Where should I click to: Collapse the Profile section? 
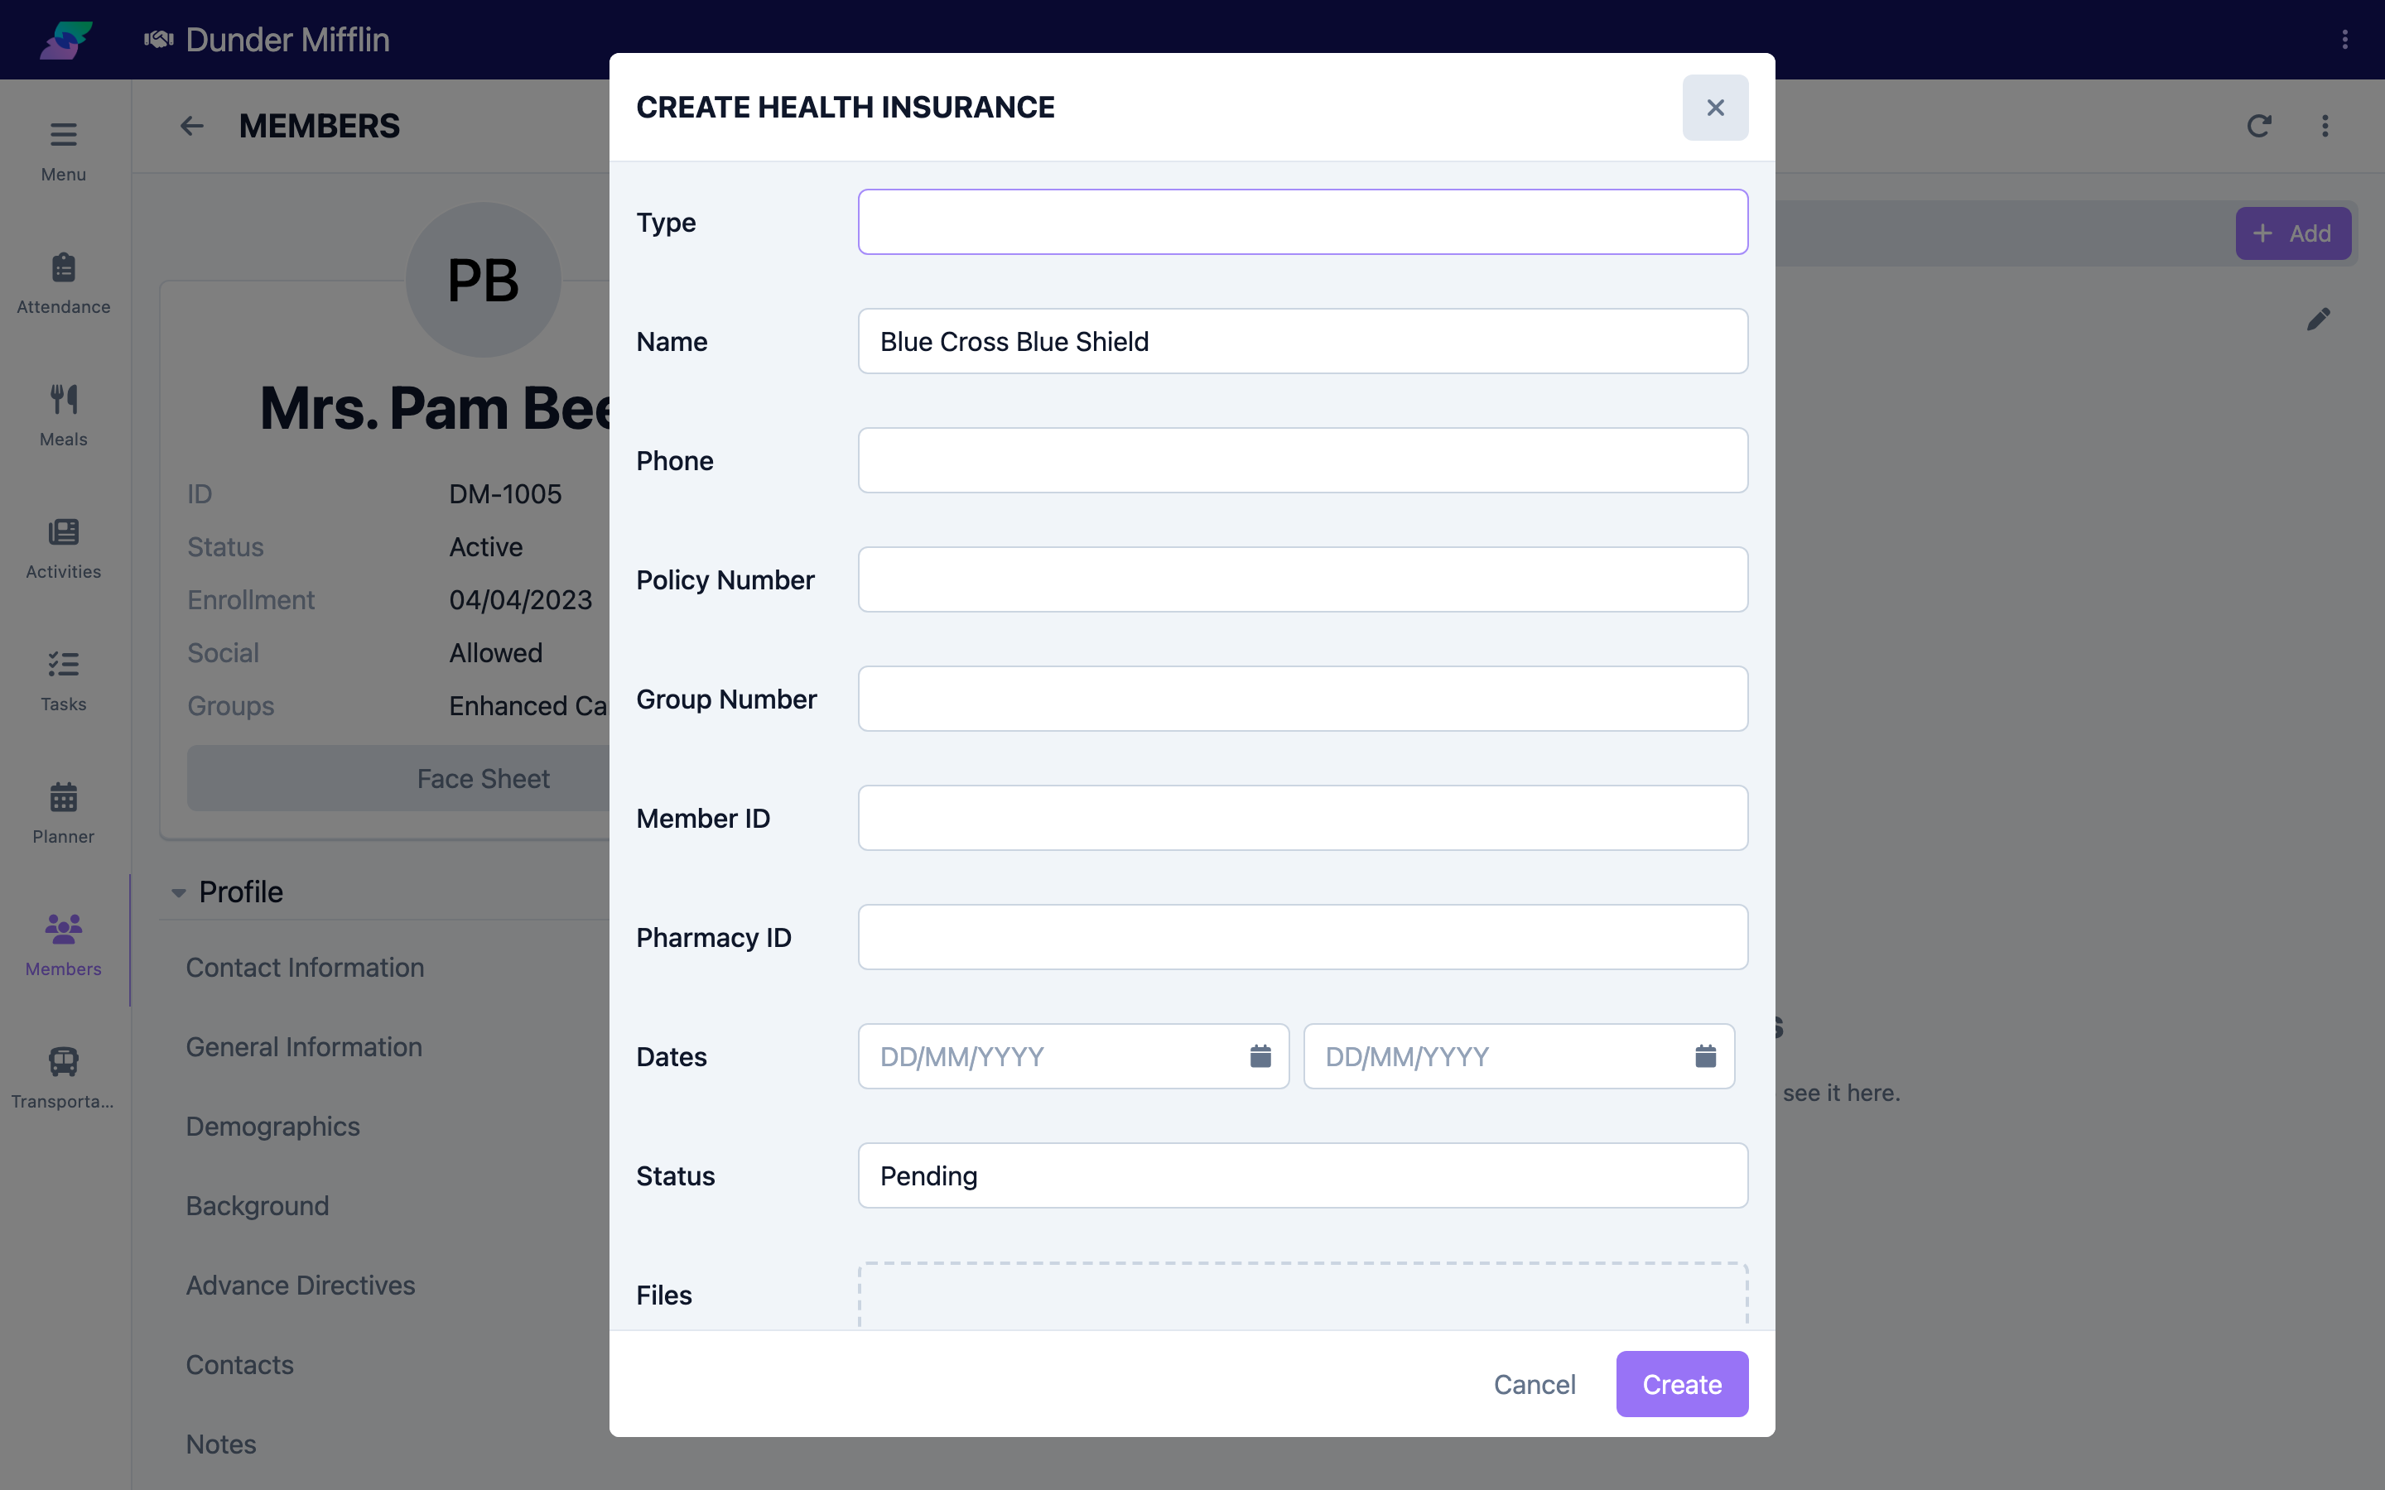[x=178, y=893]
